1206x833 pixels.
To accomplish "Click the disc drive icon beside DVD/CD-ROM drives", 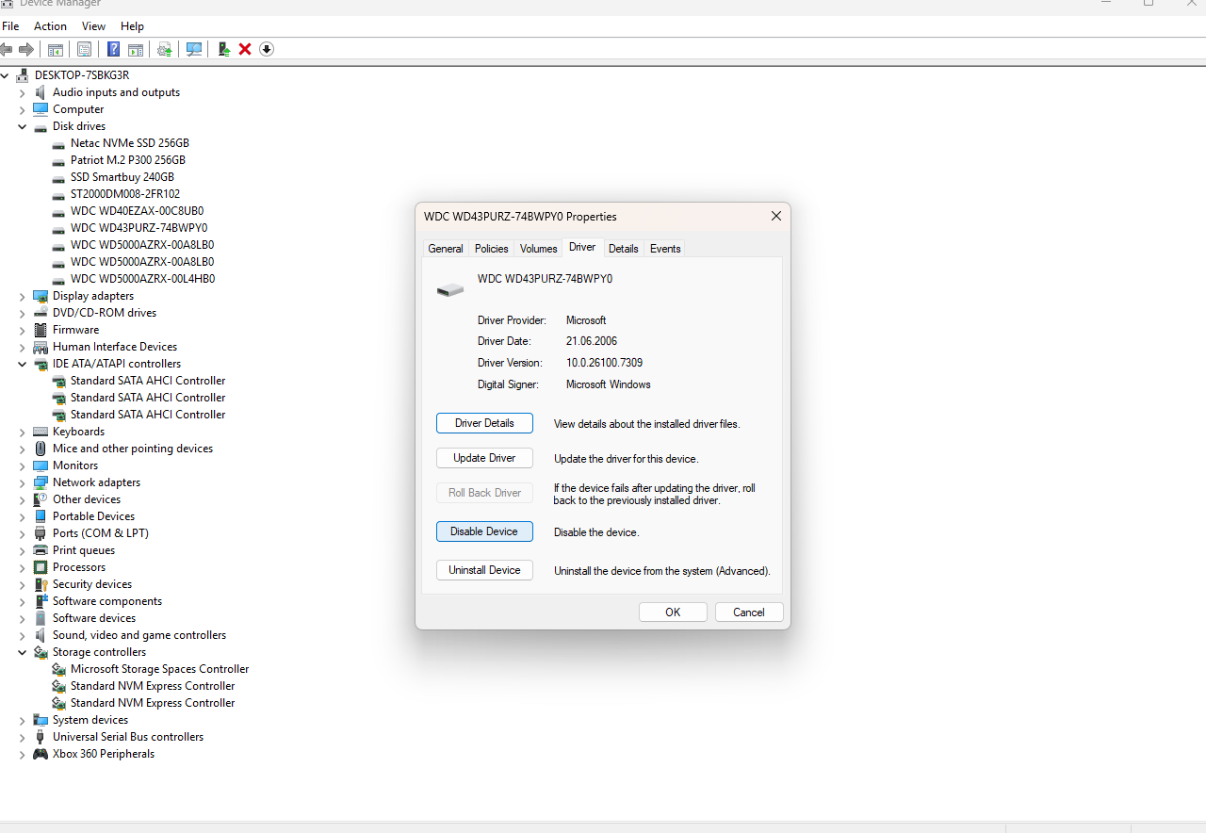I will 41,313.
